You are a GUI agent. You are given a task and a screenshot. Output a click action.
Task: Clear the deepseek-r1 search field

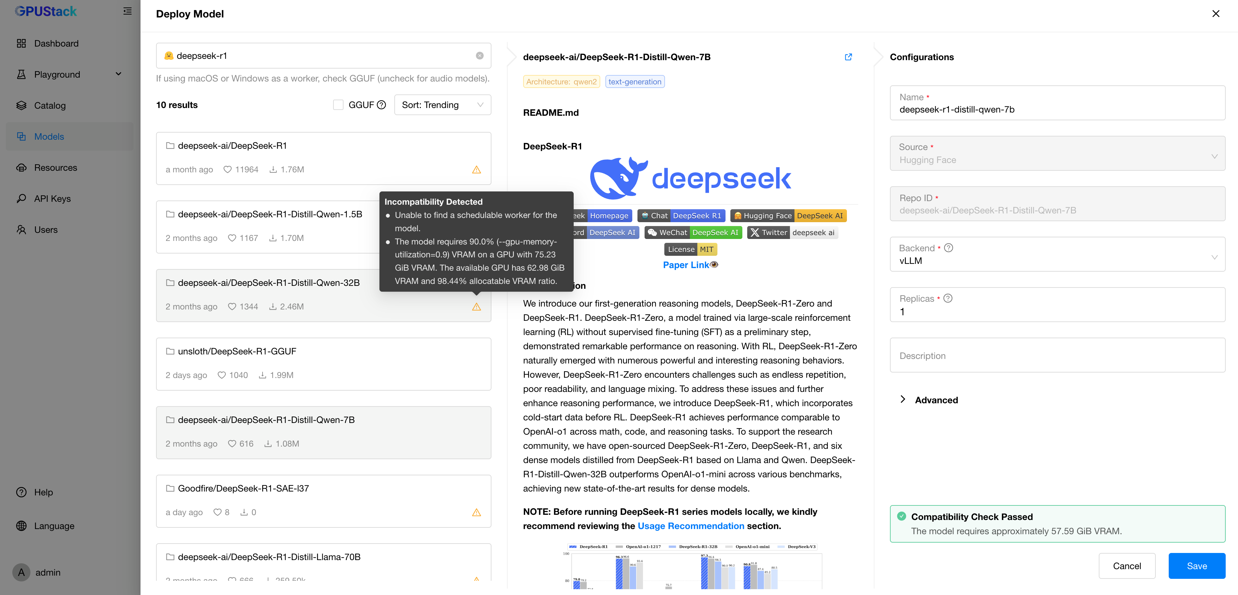click(479, 56)
